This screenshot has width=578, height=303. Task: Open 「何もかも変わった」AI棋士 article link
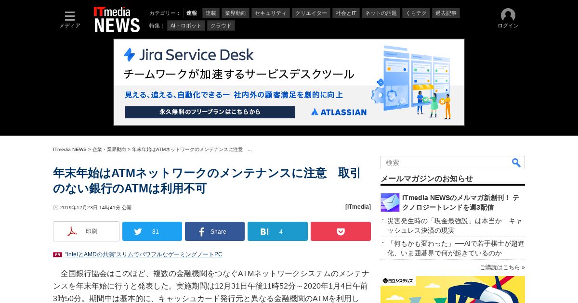456,248
